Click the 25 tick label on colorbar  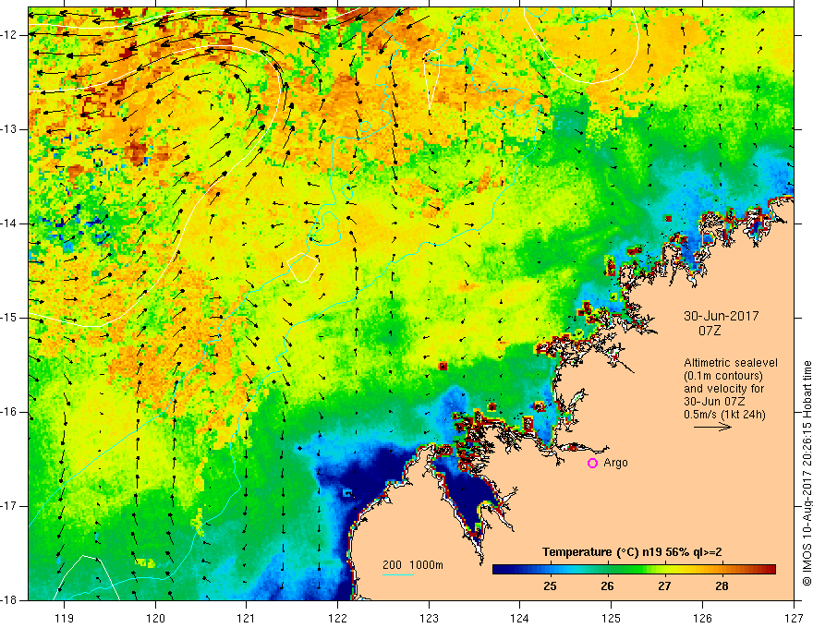[550, 586]
